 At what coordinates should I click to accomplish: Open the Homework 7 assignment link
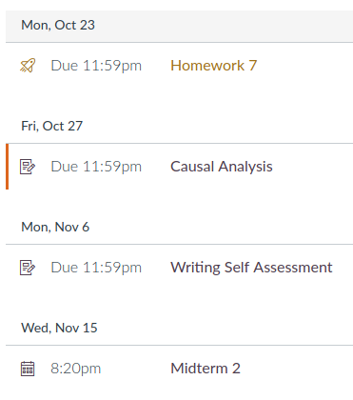213,66
